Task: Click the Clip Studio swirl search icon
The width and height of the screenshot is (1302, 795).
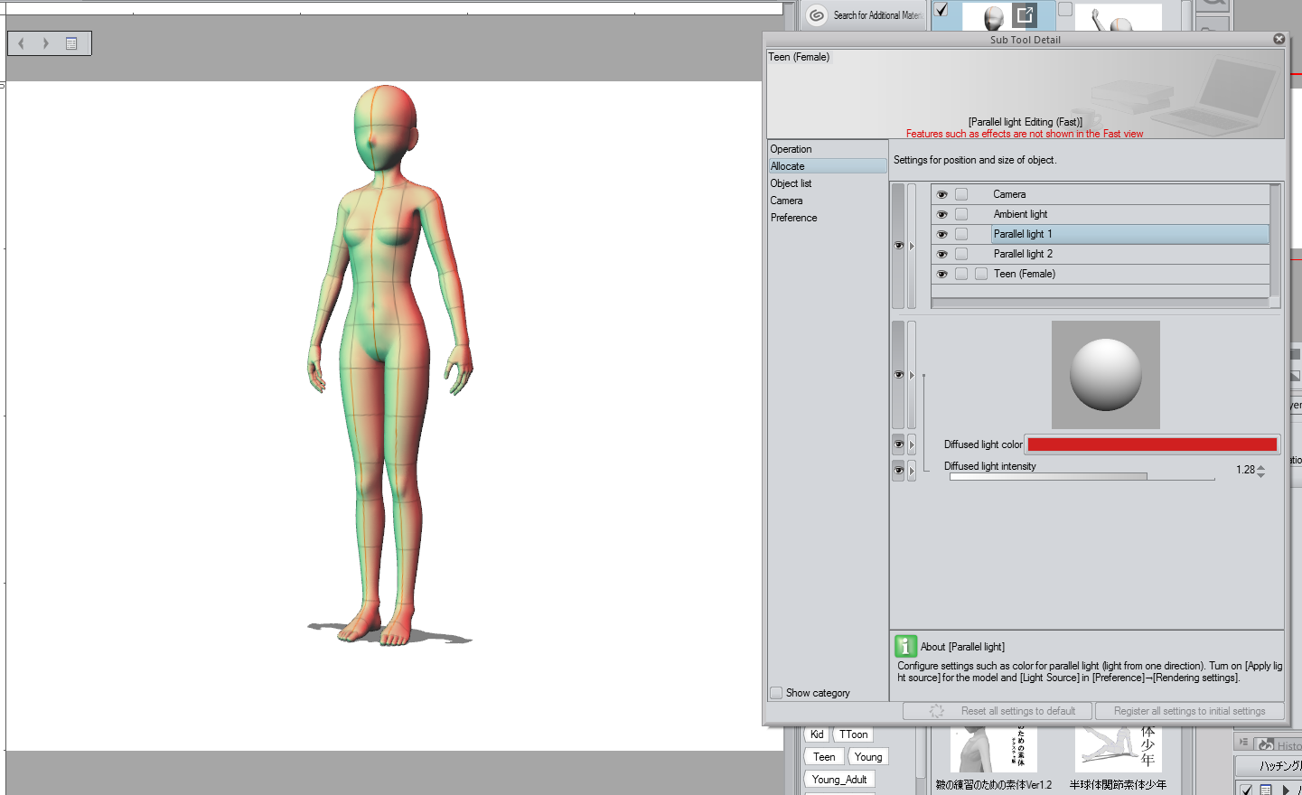Action: coord(817,15)
